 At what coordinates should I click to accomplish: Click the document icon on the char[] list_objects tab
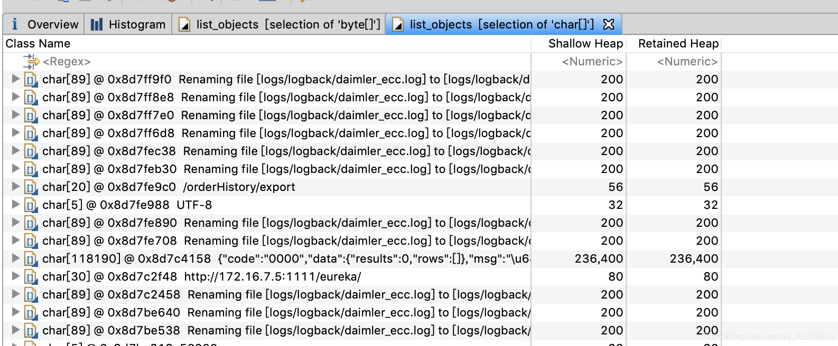click(398, 24)
